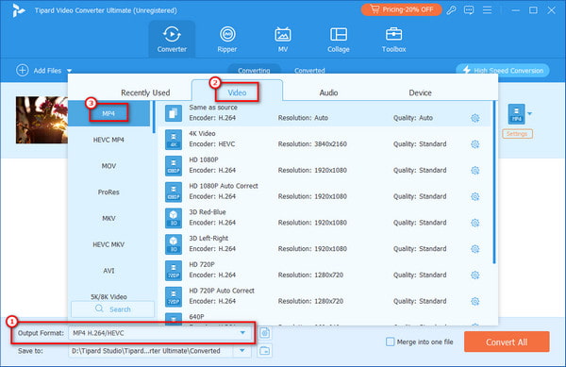566x367 pixels.
Task: Select 5K/8K Video in the format list
Action: click(108, 296)
